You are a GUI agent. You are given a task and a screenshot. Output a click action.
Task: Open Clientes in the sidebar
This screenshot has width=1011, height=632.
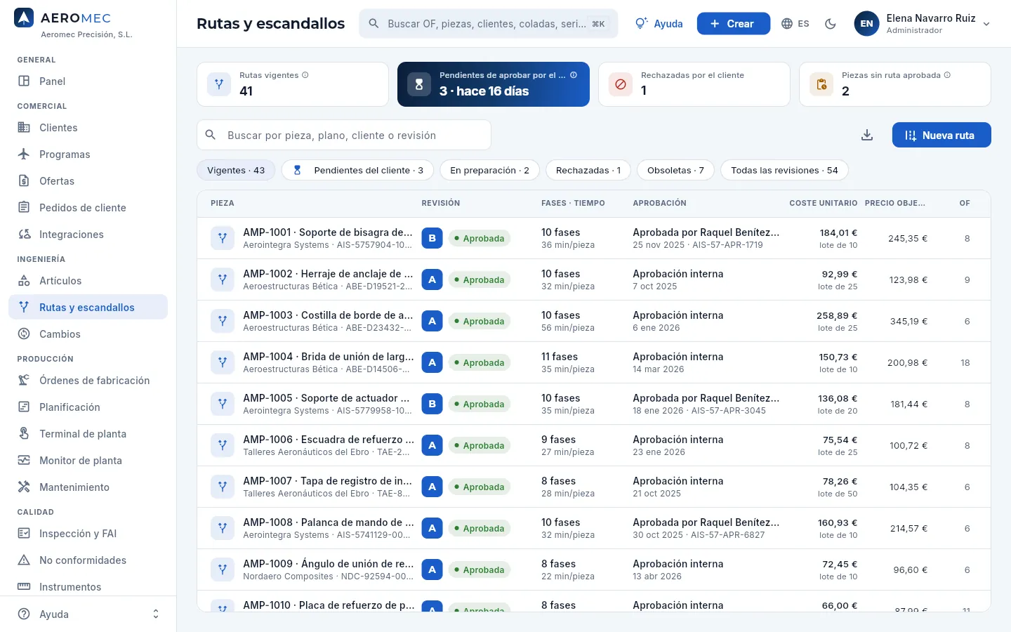coord(88,128)
